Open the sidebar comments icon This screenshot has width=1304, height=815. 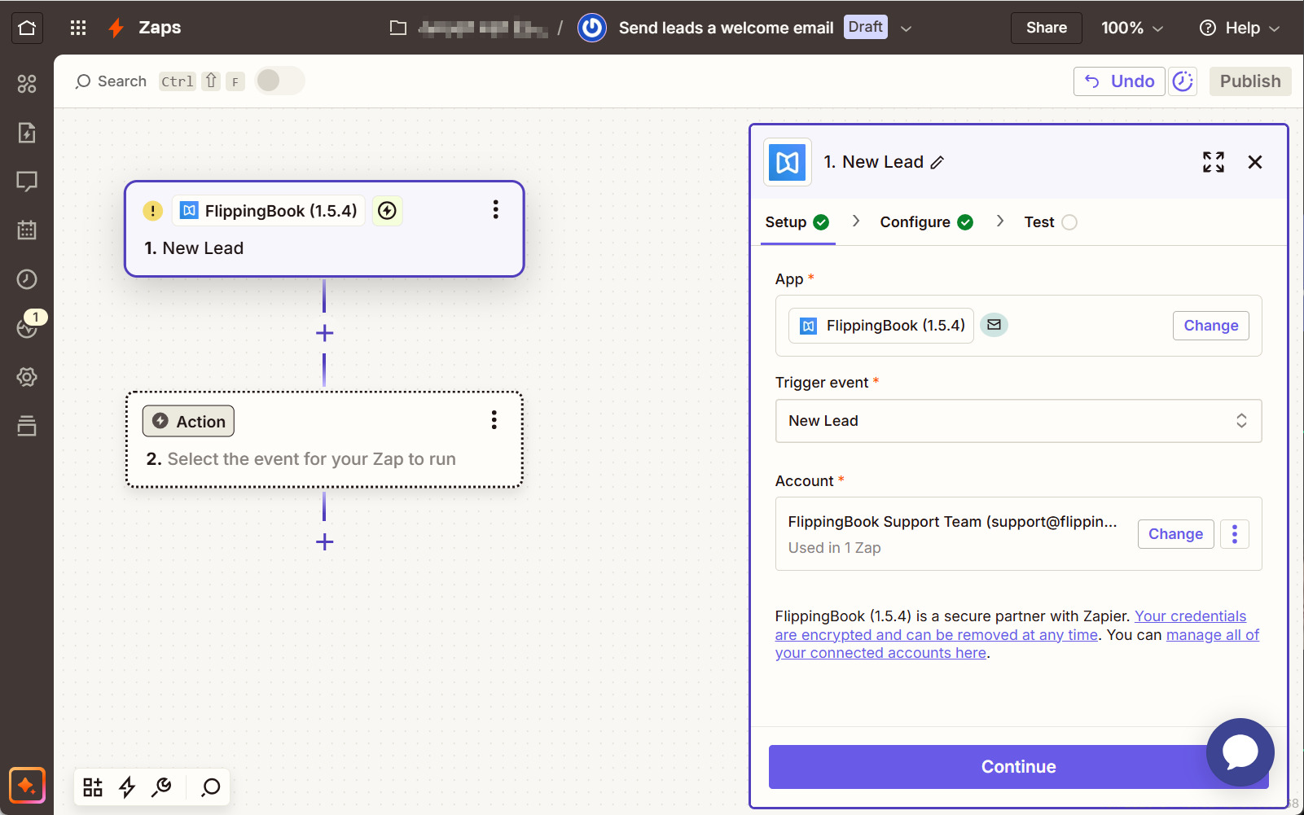click(27, 182)
